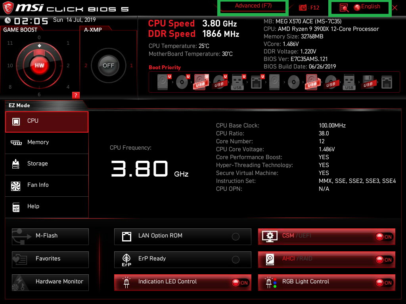This screenshot has height=304, width=406.
Task: Launch the M-Flash utility
Action: pos(50,237)
